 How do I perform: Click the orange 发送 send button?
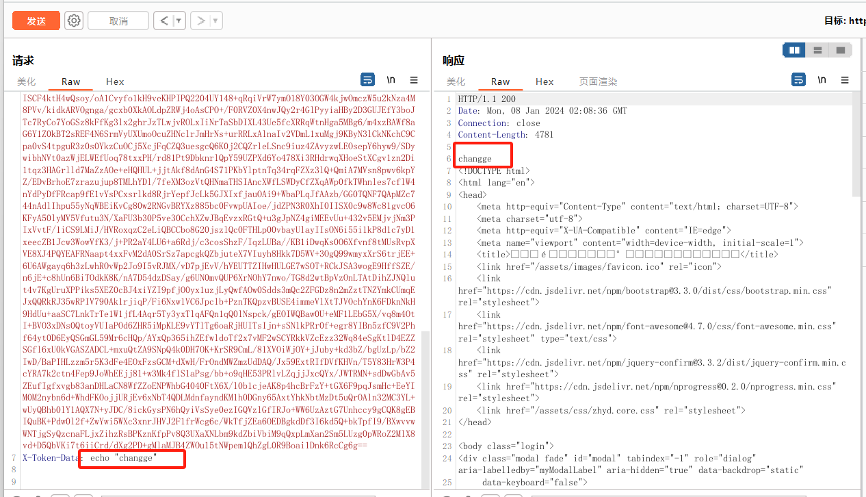click(x=36, y=21)
